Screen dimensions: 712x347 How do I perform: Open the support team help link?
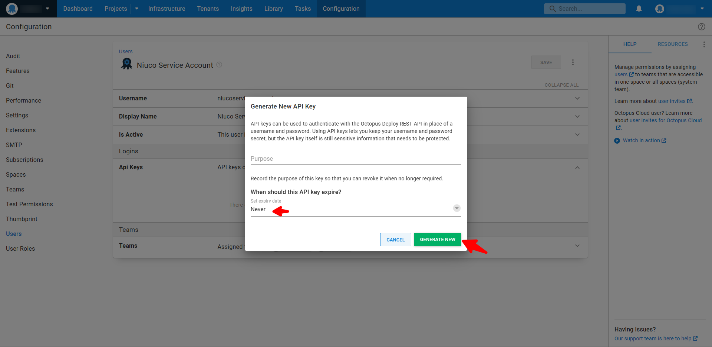[x=656, y=338]
